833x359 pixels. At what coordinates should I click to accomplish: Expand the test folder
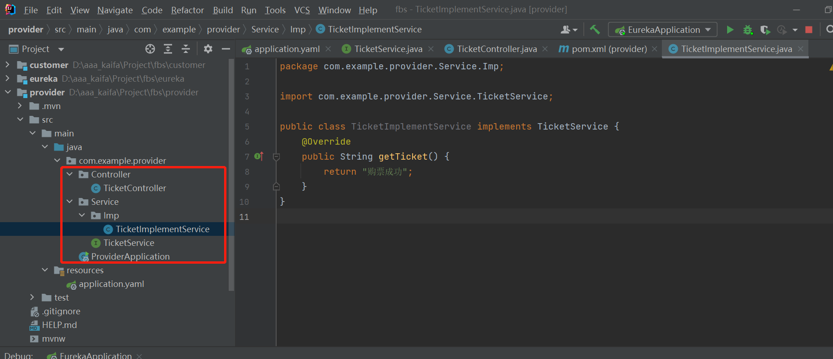coord(32,297)
